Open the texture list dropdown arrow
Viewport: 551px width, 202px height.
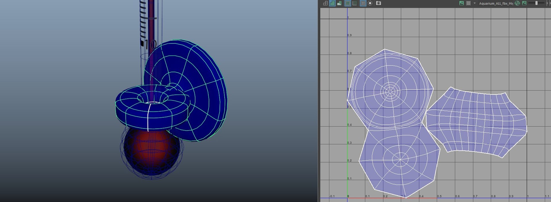[x=474, y=3]
